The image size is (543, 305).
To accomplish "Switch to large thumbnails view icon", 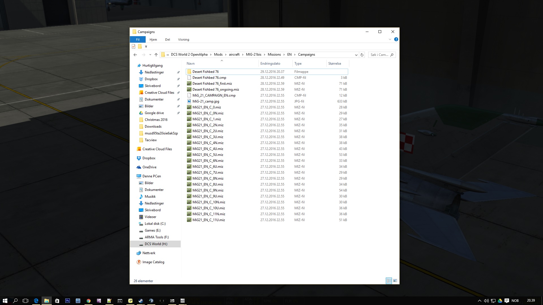I will (x=395, y=281).
